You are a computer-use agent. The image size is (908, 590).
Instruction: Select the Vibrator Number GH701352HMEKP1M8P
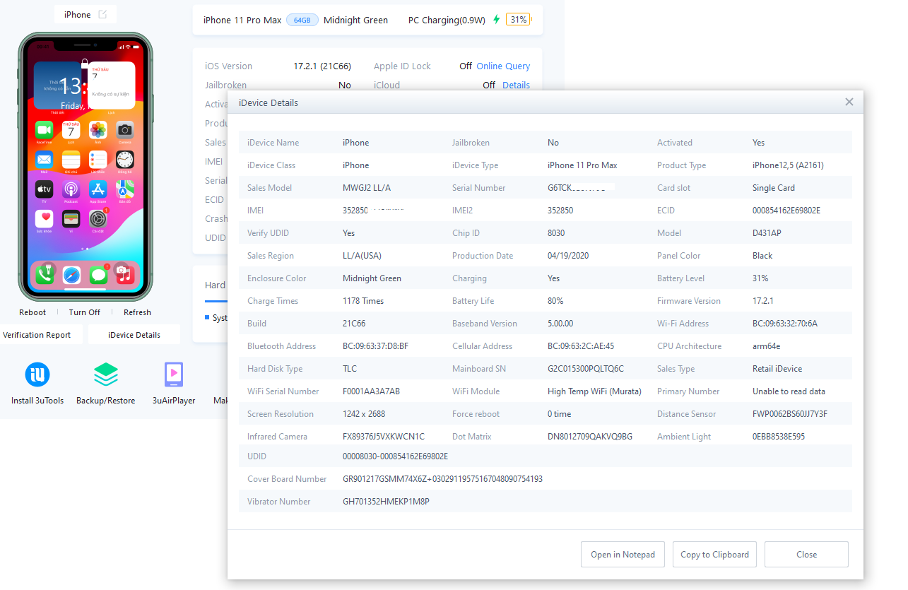(x=386, y=502)
